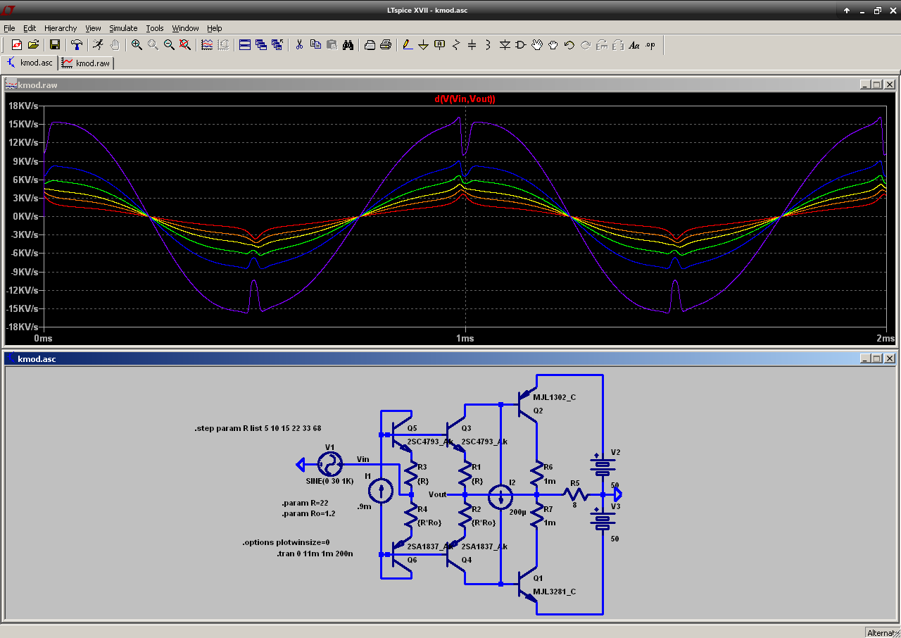
Task: Open the Edit menu
Action: pos(30,28)
